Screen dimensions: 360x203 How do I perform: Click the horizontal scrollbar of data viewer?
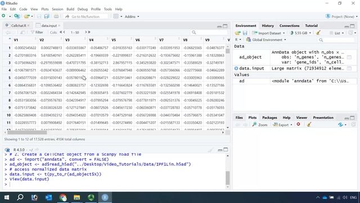[27, 133]
